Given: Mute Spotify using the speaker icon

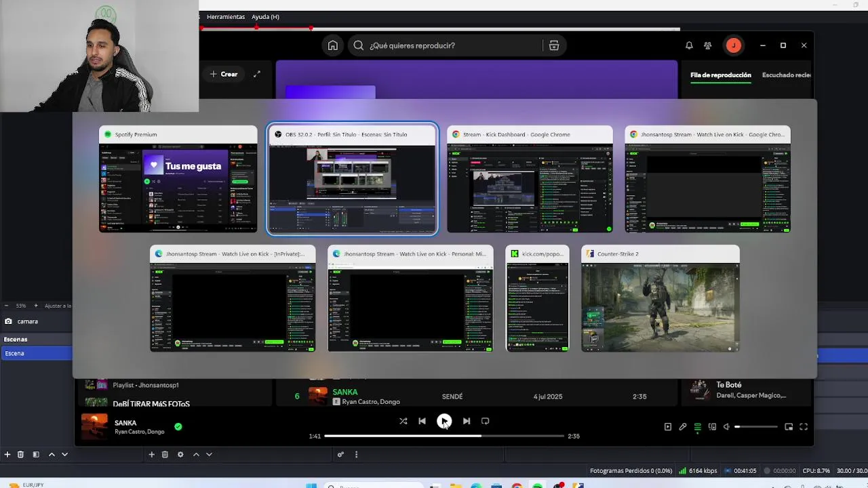Looking at the screenshot, I should [726, 426].
